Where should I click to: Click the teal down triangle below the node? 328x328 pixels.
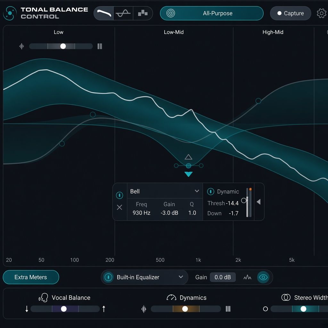tap(188, 174)
